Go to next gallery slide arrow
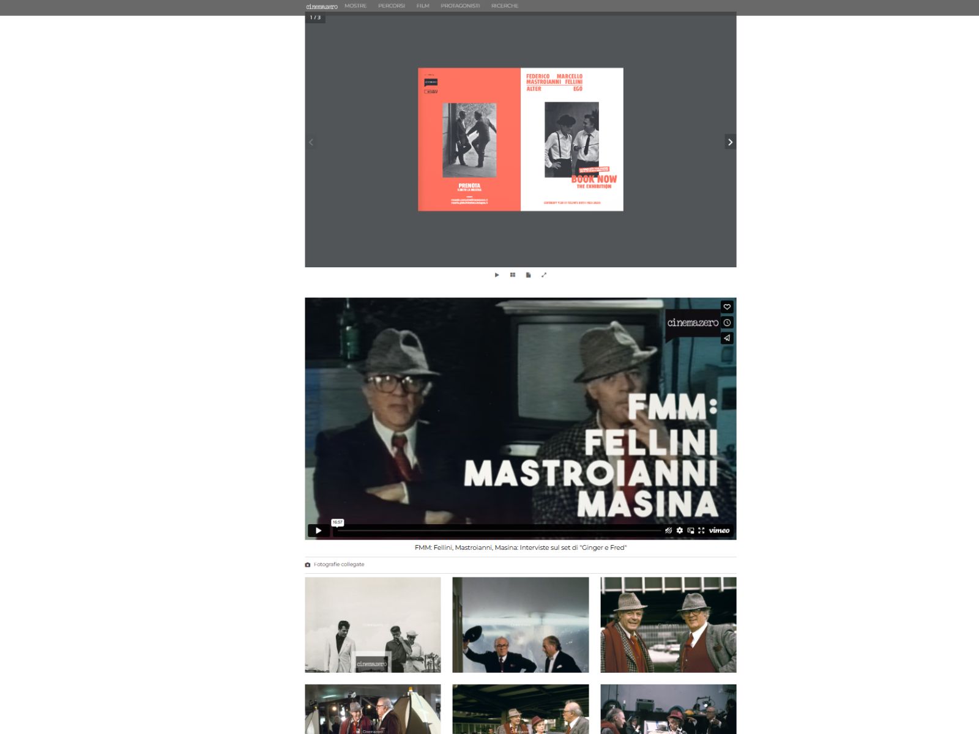 [730, 142]
